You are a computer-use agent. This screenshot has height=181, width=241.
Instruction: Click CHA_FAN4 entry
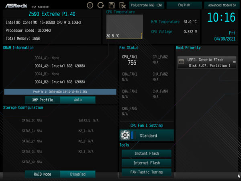point(160,94)
